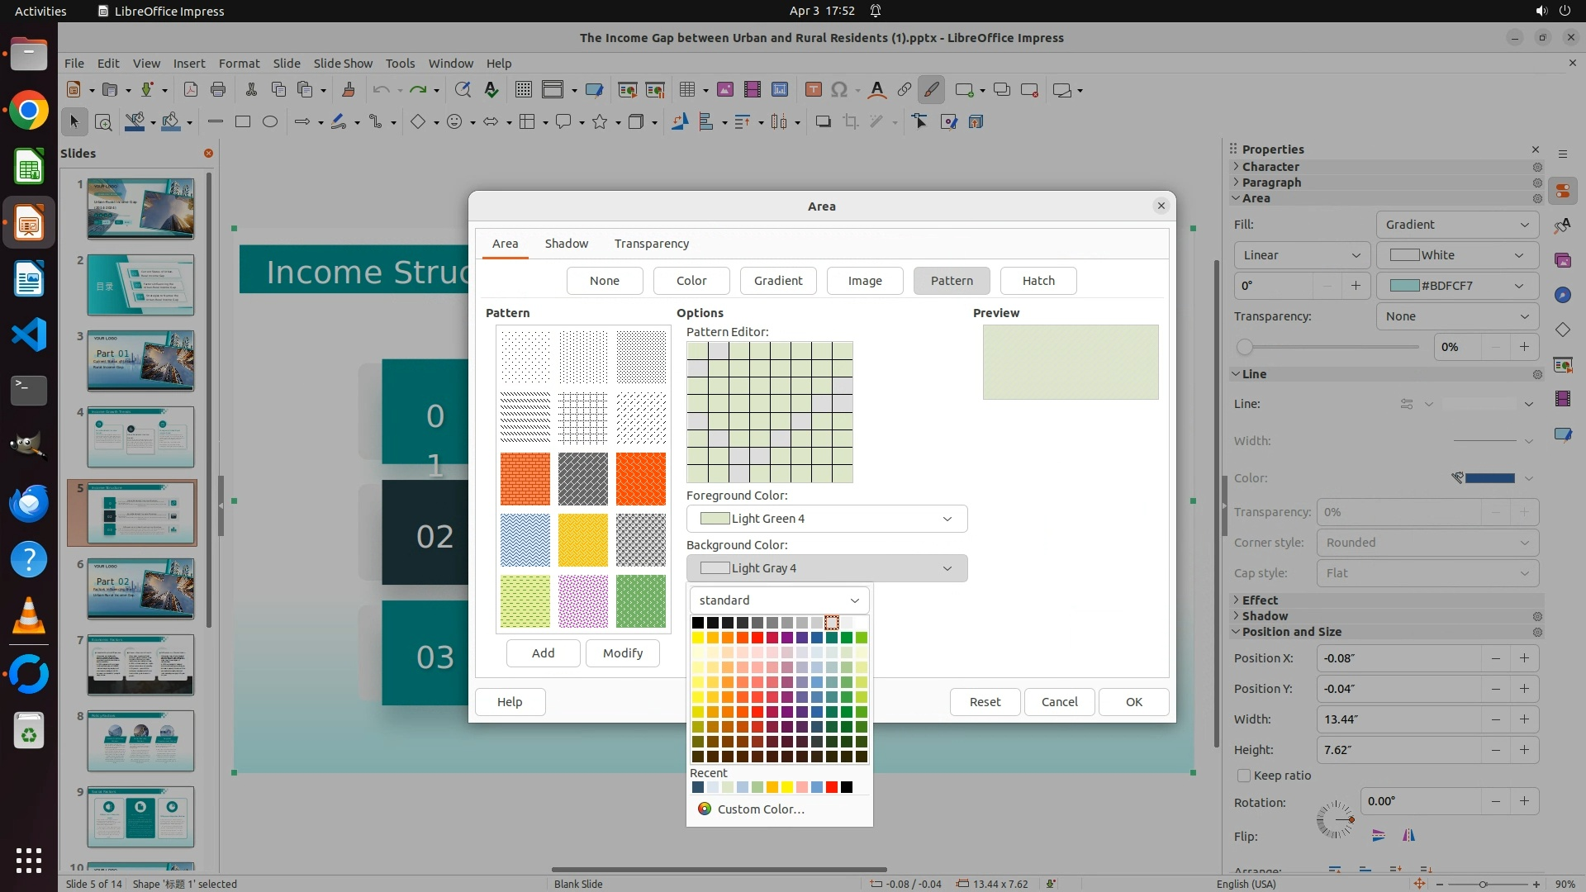Click the Modify pattern button
This screenshot has height=892, width=1586.
pos(622,653)
